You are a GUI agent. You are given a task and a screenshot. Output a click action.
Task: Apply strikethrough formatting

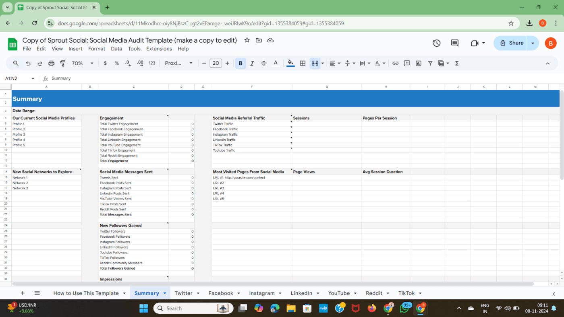[264, 63]
